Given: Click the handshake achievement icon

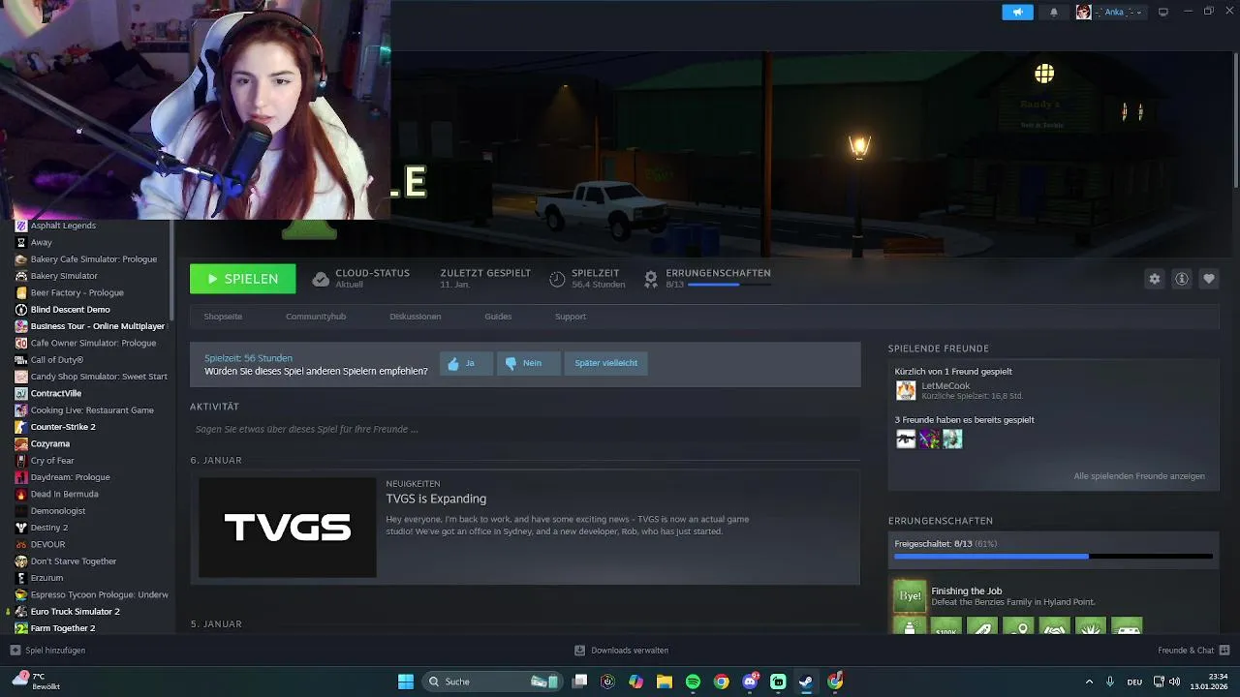Looking at the screenshot, I should click(1054, 626).
